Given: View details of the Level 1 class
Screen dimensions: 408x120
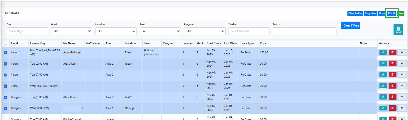Looking at the screenshot, I should click(402, 52).
